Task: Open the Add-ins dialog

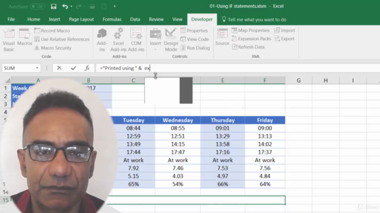Action: coord(102,40)
